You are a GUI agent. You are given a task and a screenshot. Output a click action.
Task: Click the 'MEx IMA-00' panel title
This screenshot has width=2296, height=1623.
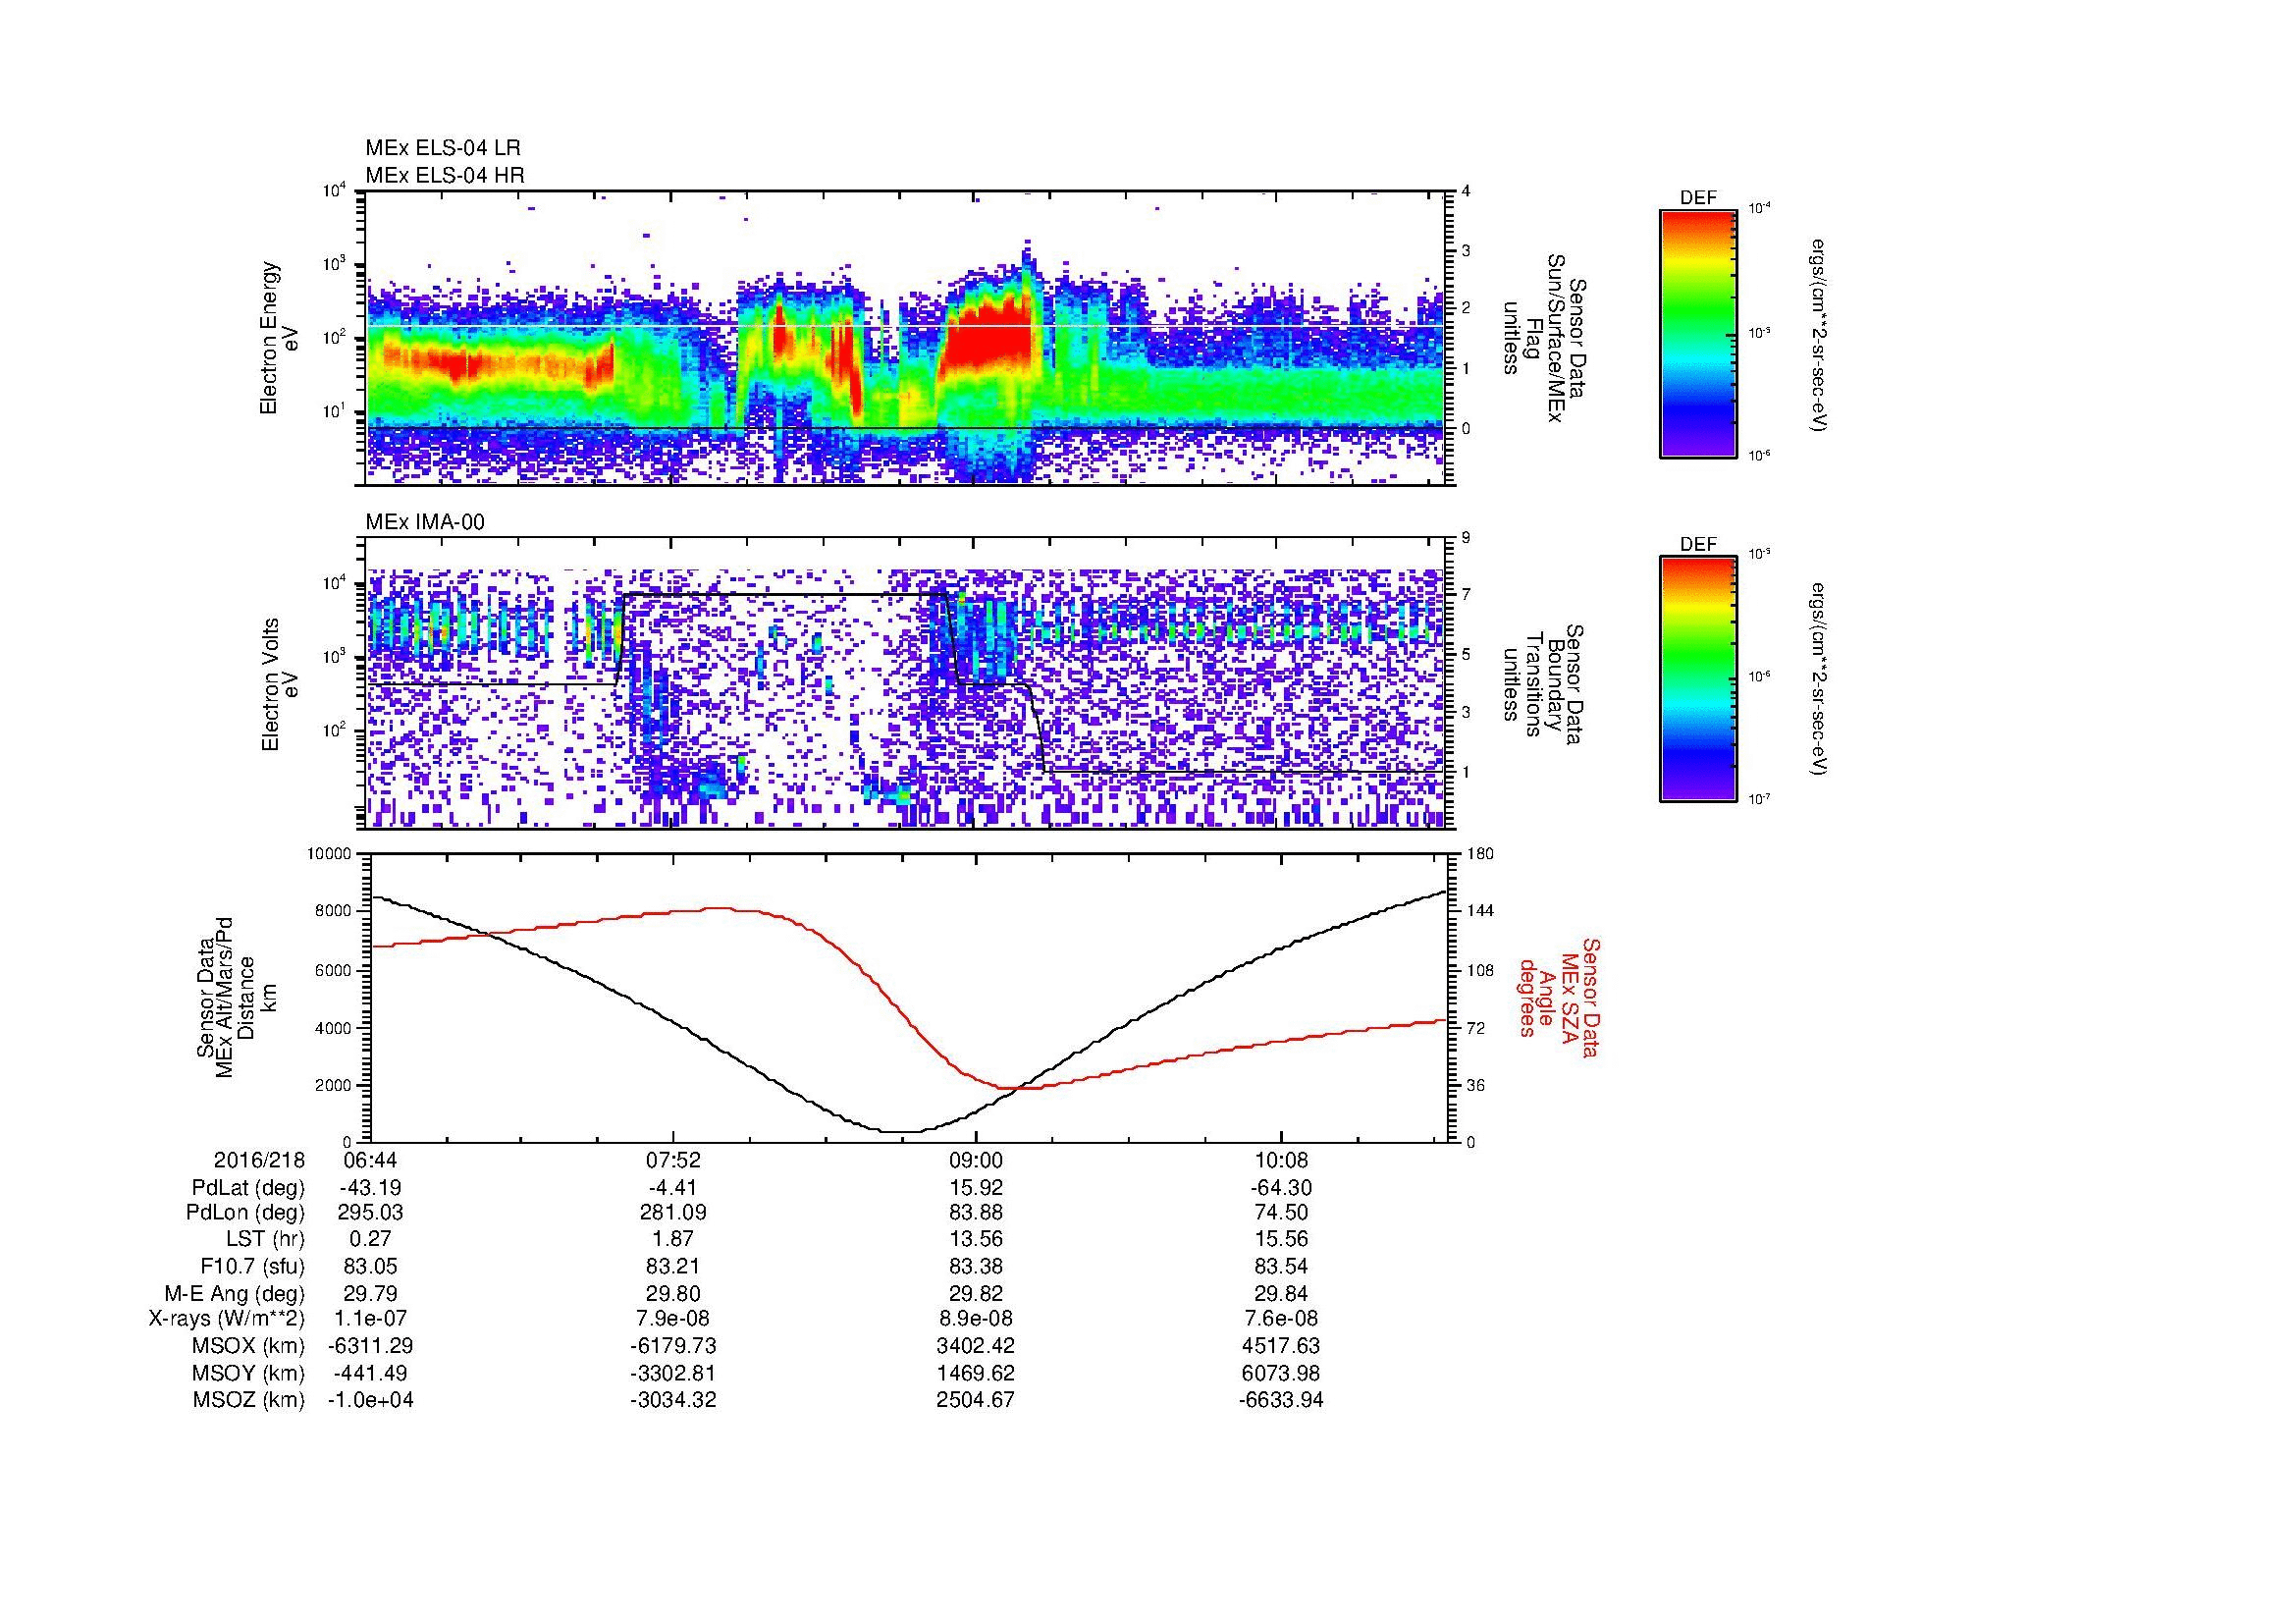pyautogui.click(x=425, y=522)
